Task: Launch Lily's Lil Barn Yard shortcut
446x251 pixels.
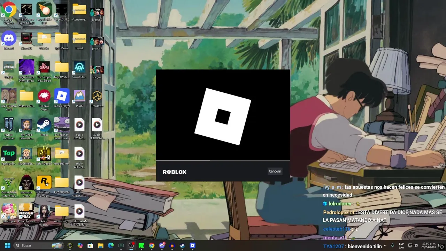Action: [9, 100]
